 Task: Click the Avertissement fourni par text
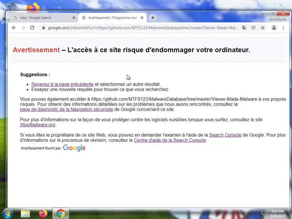(x=41, y=148)
